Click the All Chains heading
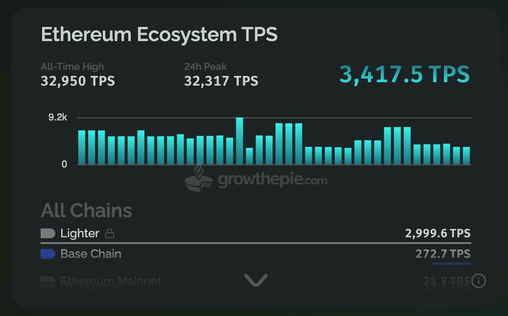Screen dimensions: 508x316 coord(87,210)
